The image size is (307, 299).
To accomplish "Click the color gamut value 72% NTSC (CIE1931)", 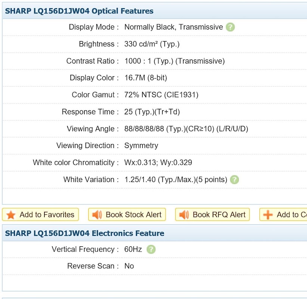I will click(x=161, y=95).
